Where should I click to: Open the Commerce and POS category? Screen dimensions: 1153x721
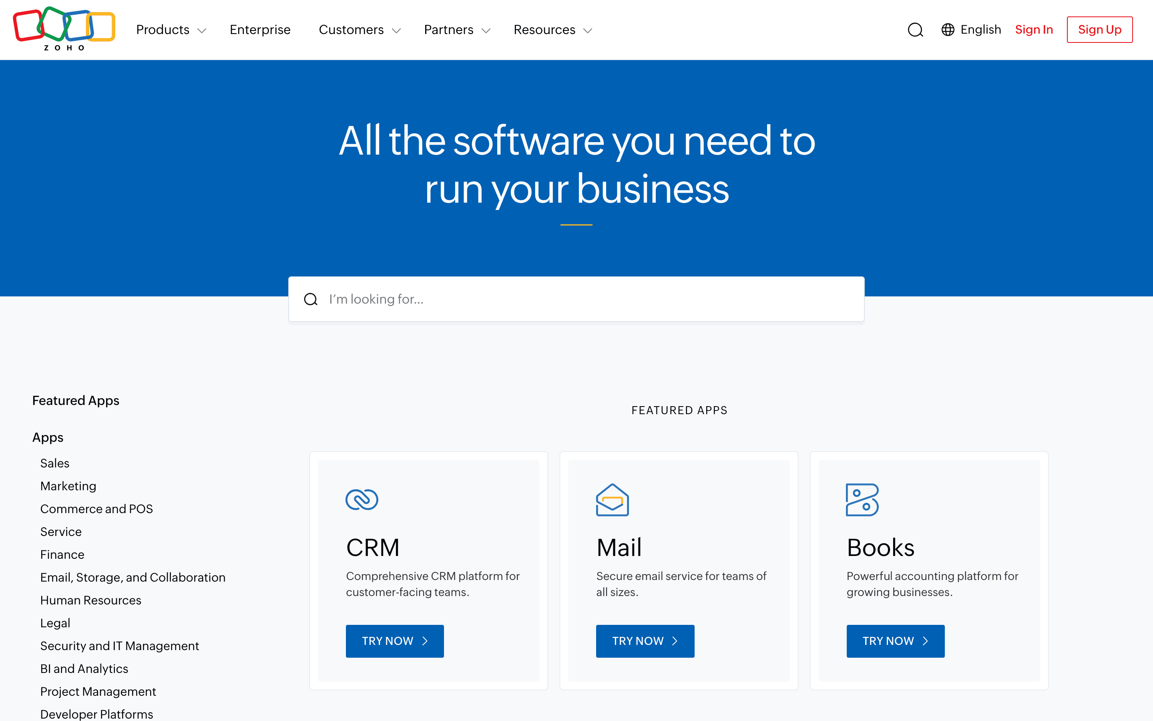coord(97,509)
